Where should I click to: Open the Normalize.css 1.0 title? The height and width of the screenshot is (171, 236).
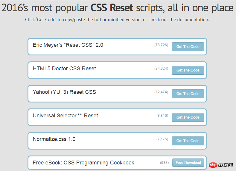(54, 139)
